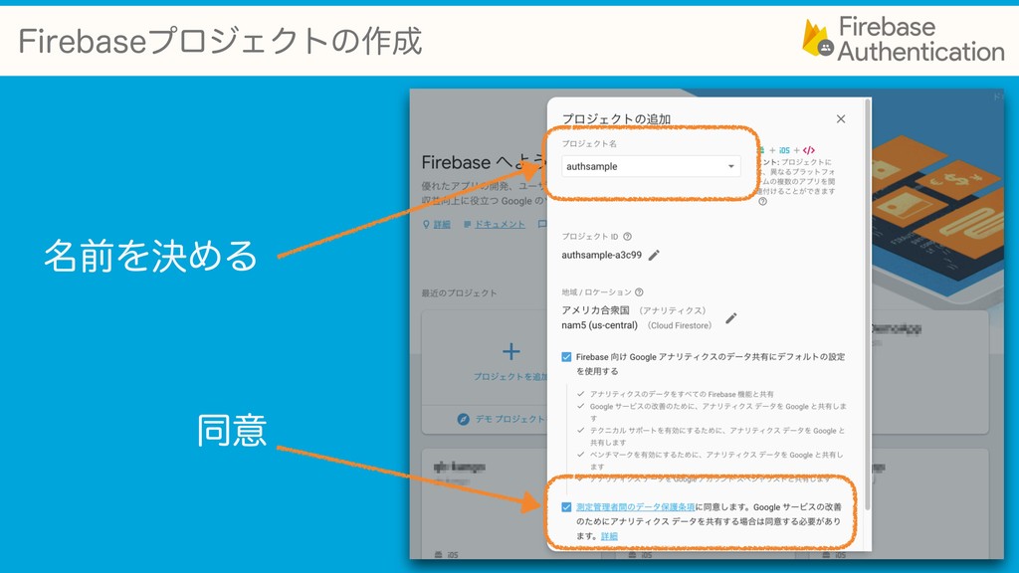1019x573 pixels.
Task: Edit the project ID authsample-a3c99 with pencil
Action: [x=654, y=255]
